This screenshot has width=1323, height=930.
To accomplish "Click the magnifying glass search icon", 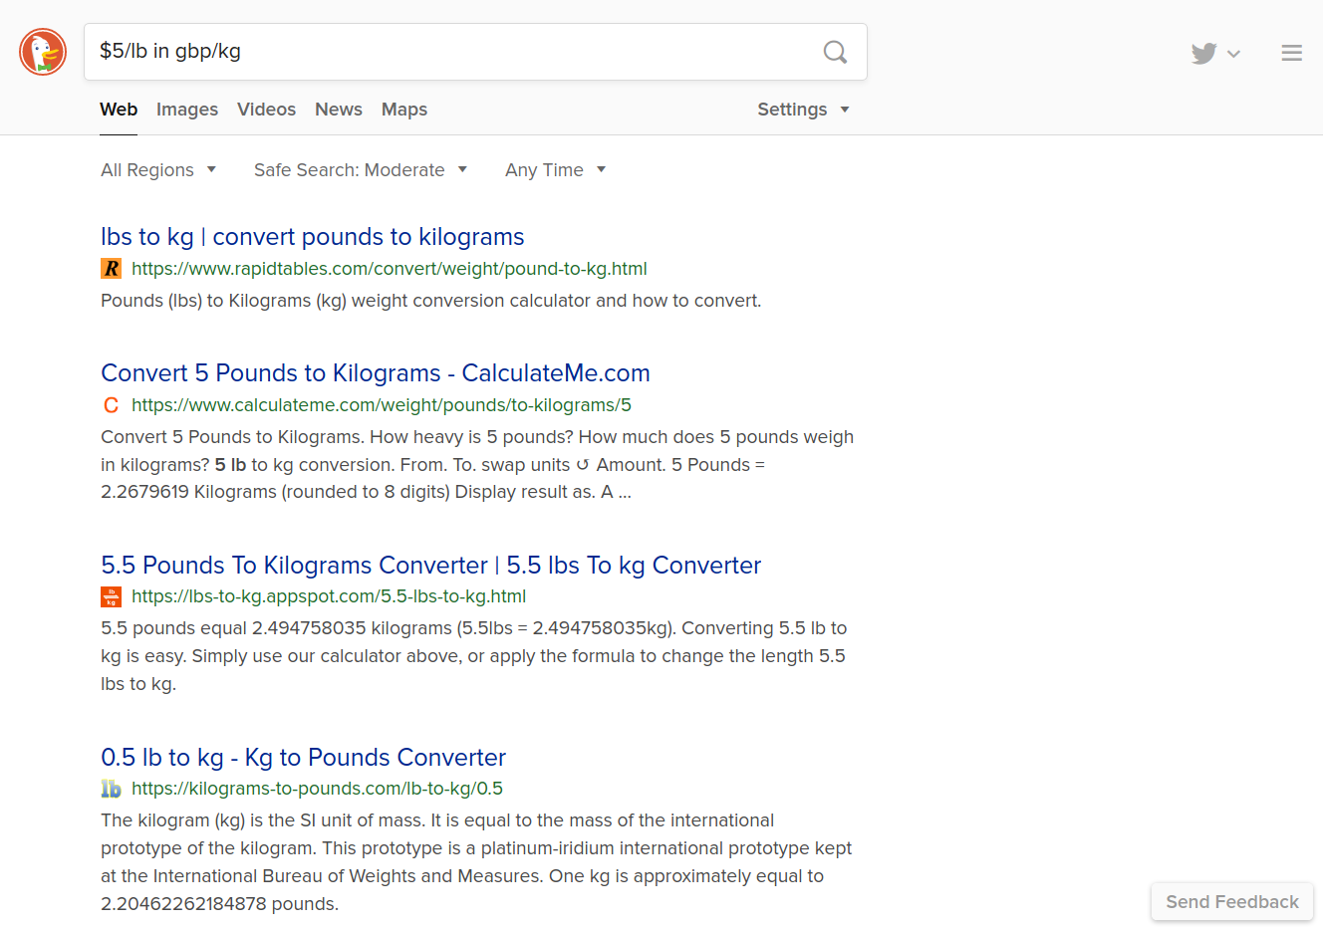I will pos(835,52).
